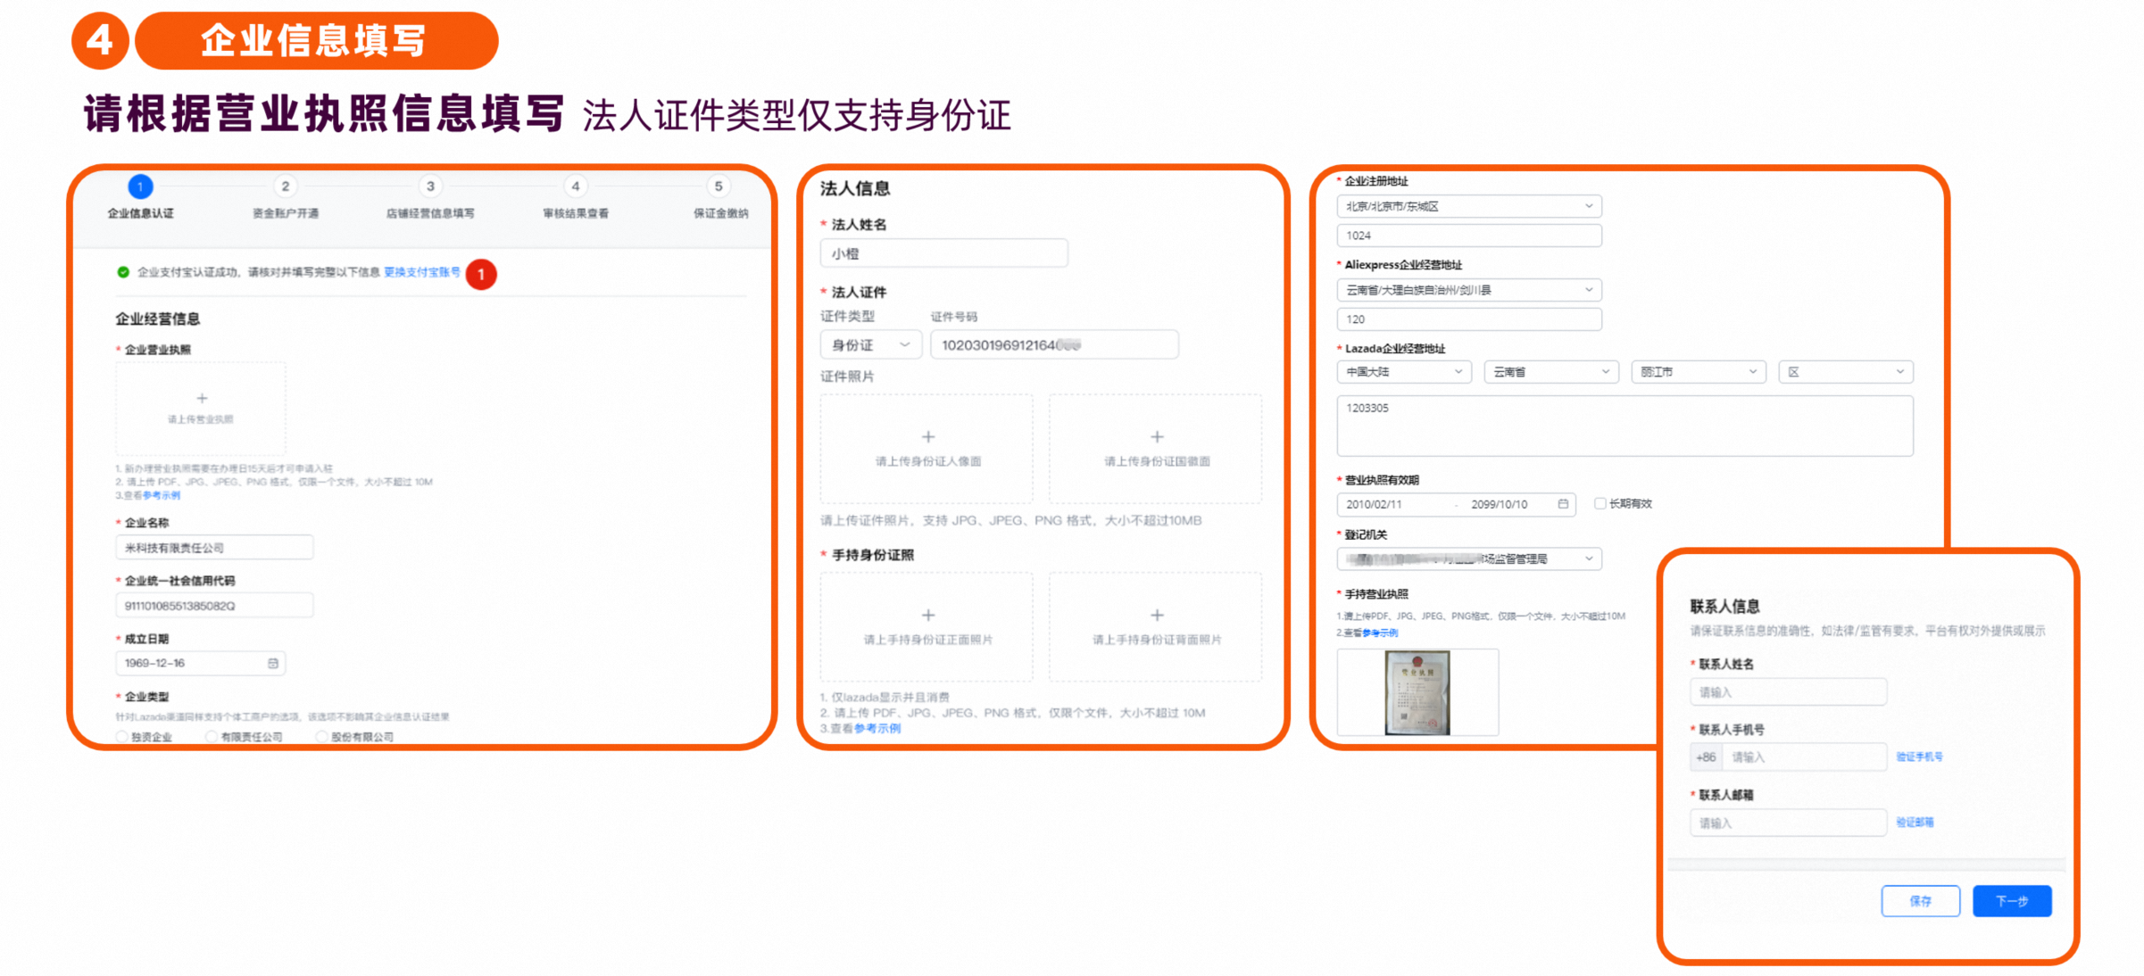Click plus icon to upload business license
Screen dimensions: 2144x976
coord(202,399)
